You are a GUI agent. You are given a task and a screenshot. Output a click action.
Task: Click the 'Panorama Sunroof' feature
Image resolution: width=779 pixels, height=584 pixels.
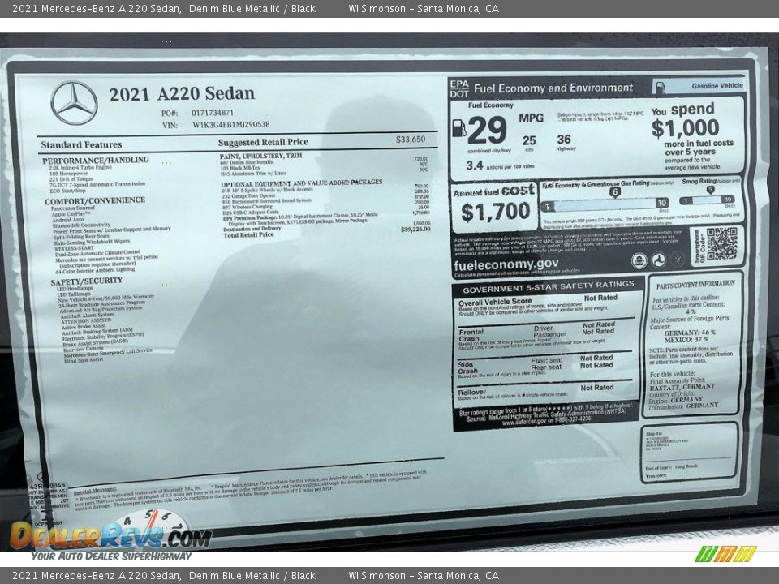(72, 208)
